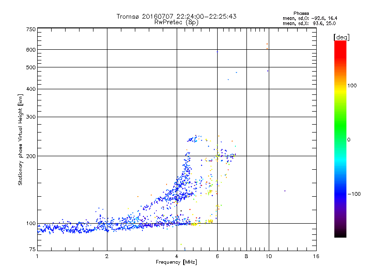Click the subtitle 'RwPretec (8p)'
The height and width of the screenshot is (279, 372).
click(176, 22)
